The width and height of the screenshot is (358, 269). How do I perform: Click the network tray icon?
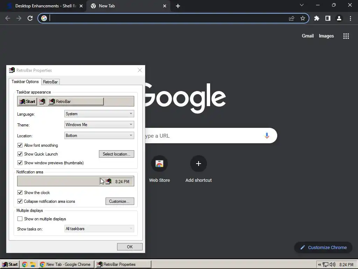pyautogui.click(x=325, y=265)
